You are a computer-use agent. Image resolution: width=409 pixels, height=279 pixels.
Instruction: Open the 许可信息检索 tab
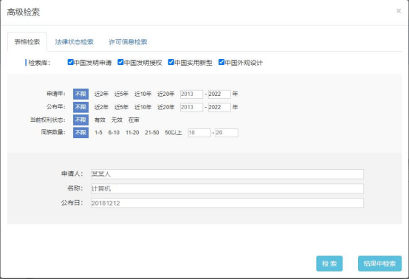tap(128, 42)
